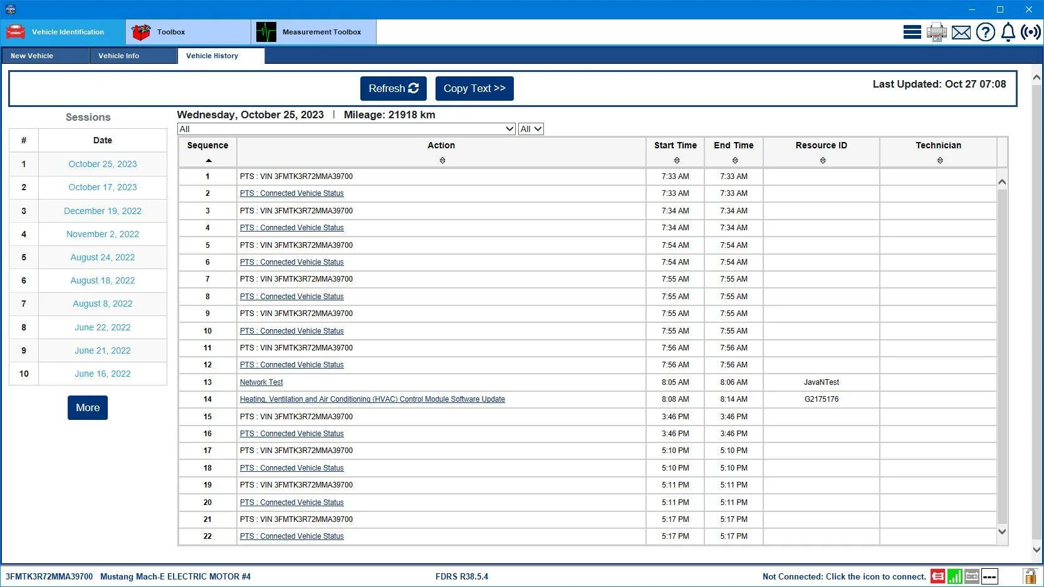This screenshot has height=587, width=1044.
Task: Open the October 25, 2023 session
Action: click(x=103, y=164)
